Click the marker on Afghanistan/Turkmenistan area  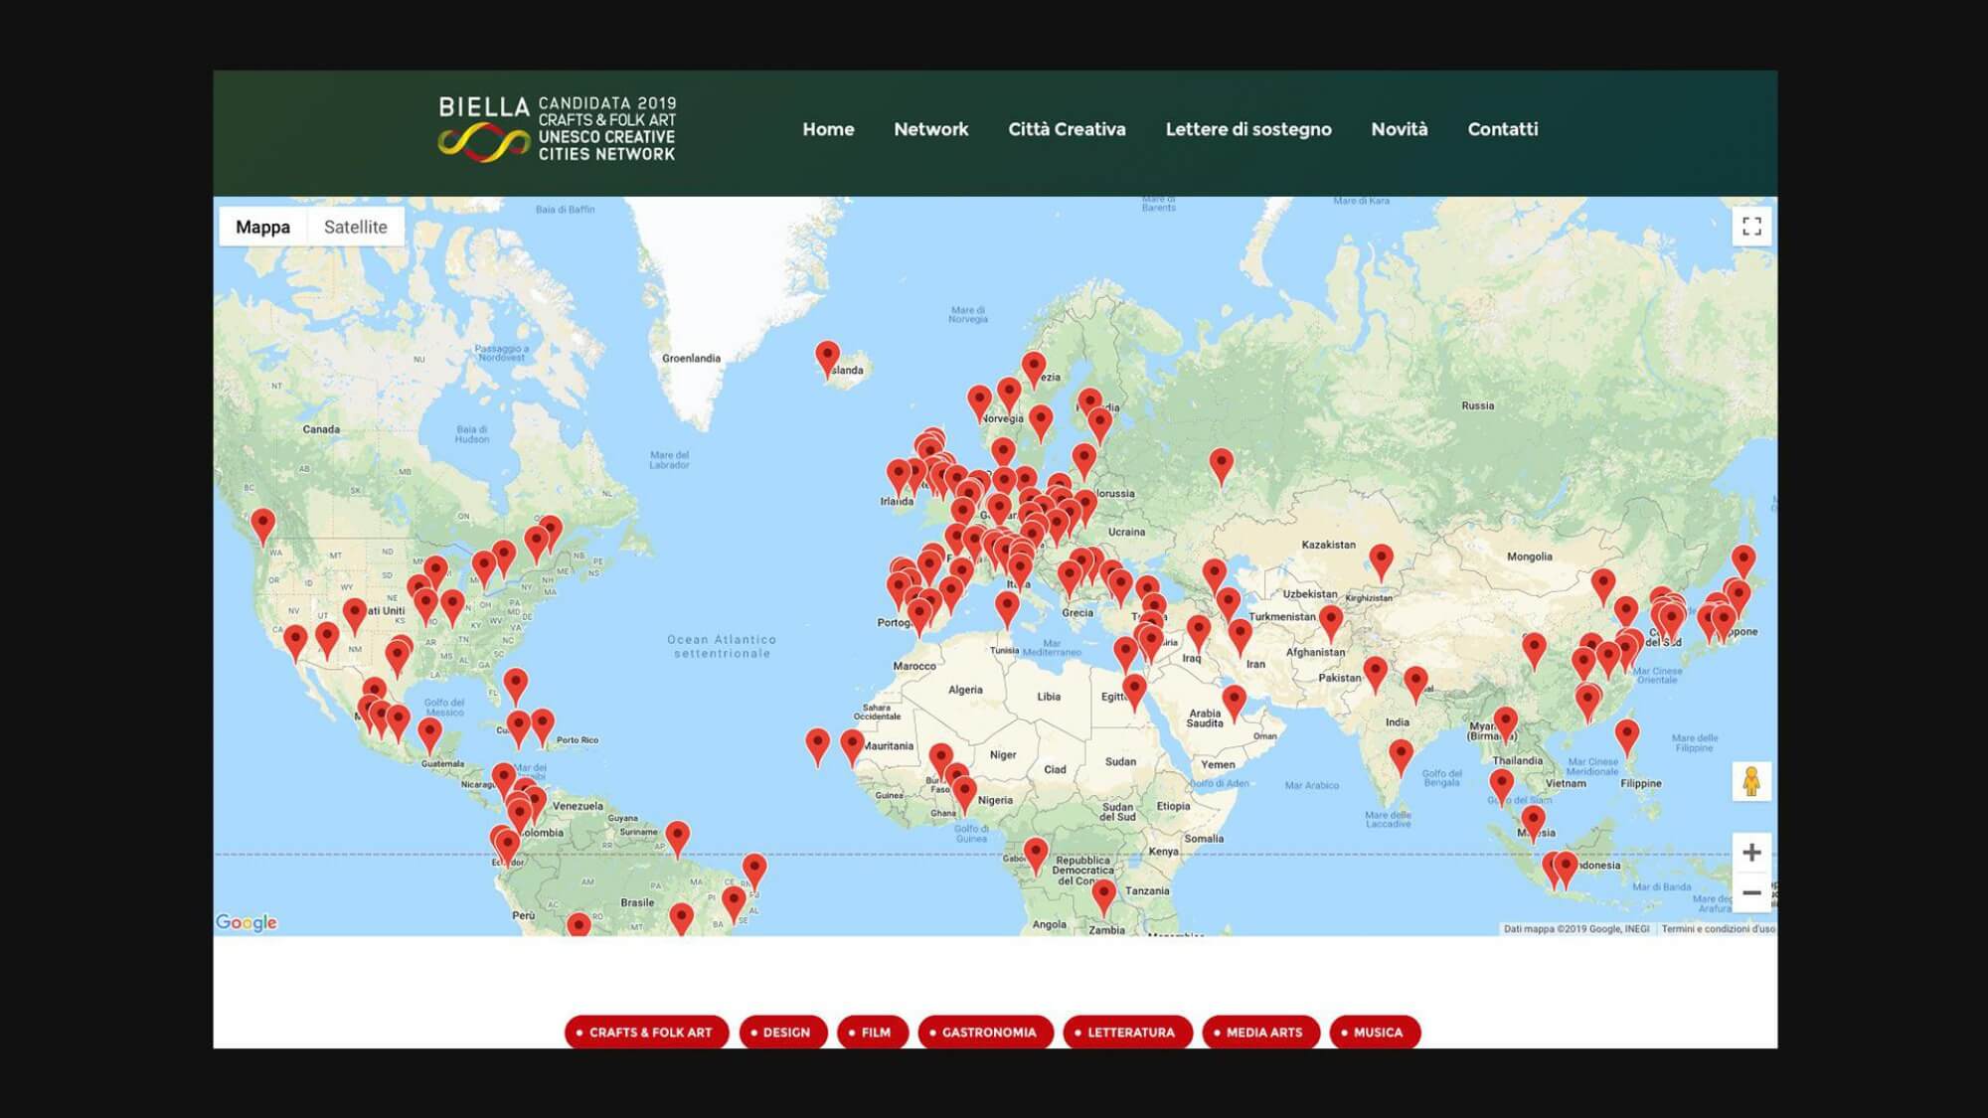point(1331,623)
